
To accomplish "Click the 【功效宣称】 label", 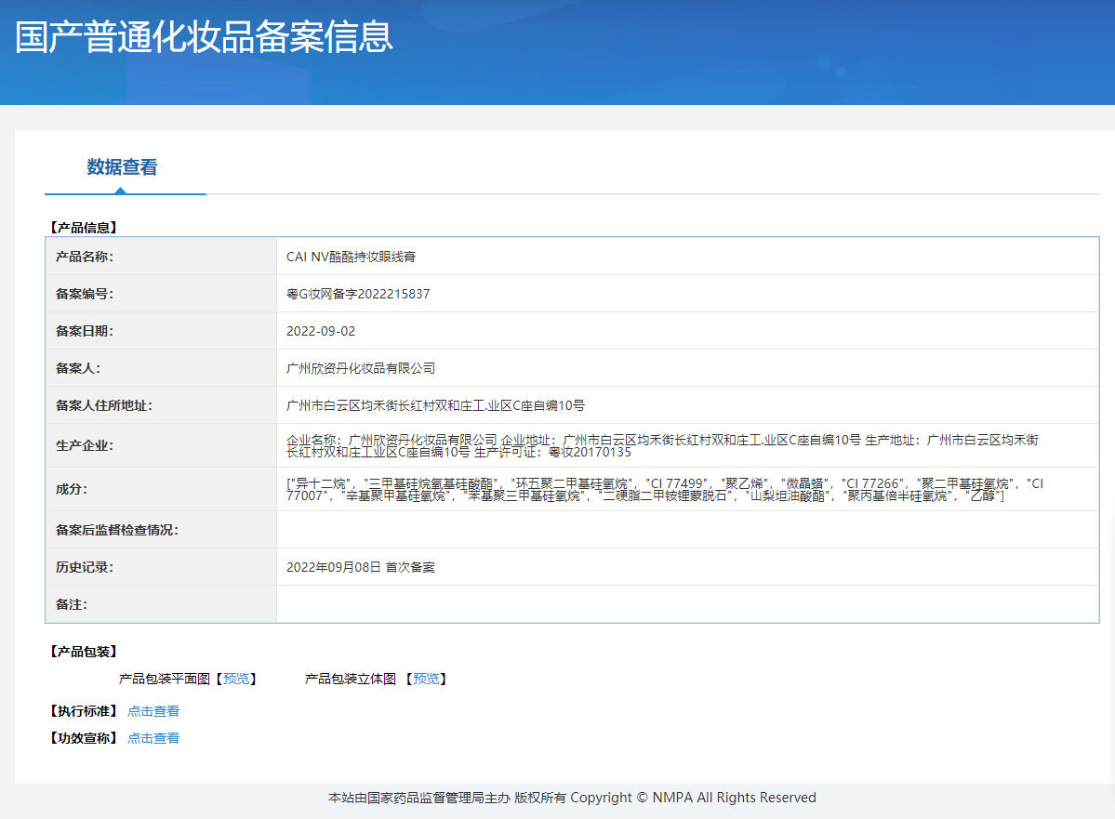I will click(x=83, y=738).
